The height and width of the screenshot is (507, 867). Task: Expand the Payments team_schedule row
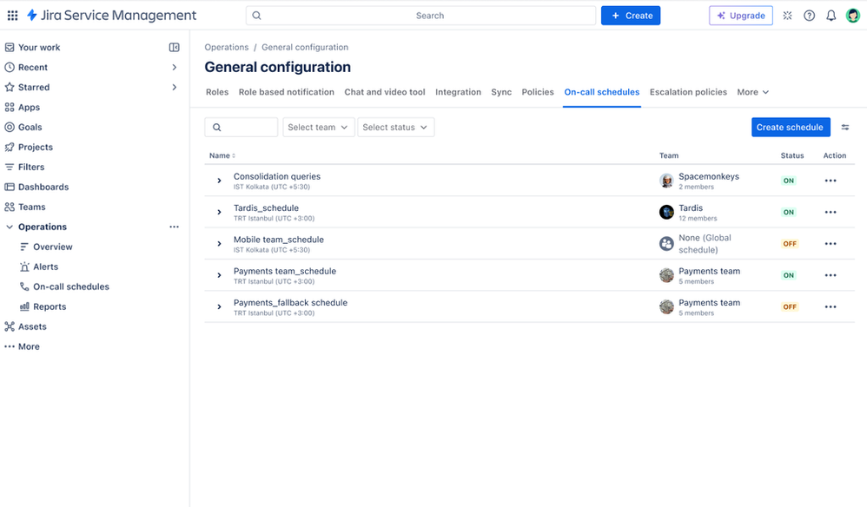coord(219,275)
